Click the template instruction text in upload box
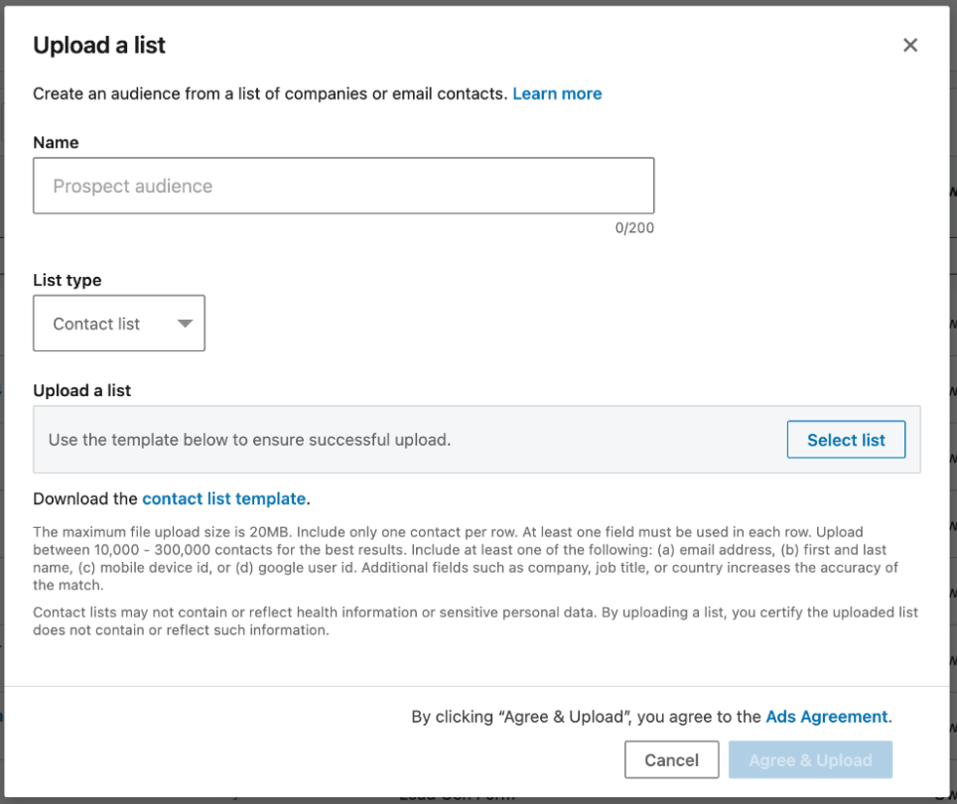Image resolution: width=957 pixels, height=804 pixels. coord(249,440)
